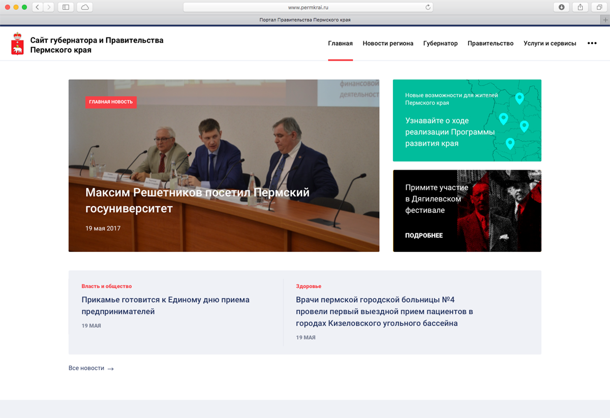The image size is (610, 418).
Task: Open Услуги и сервисы section
Action: 550,43
